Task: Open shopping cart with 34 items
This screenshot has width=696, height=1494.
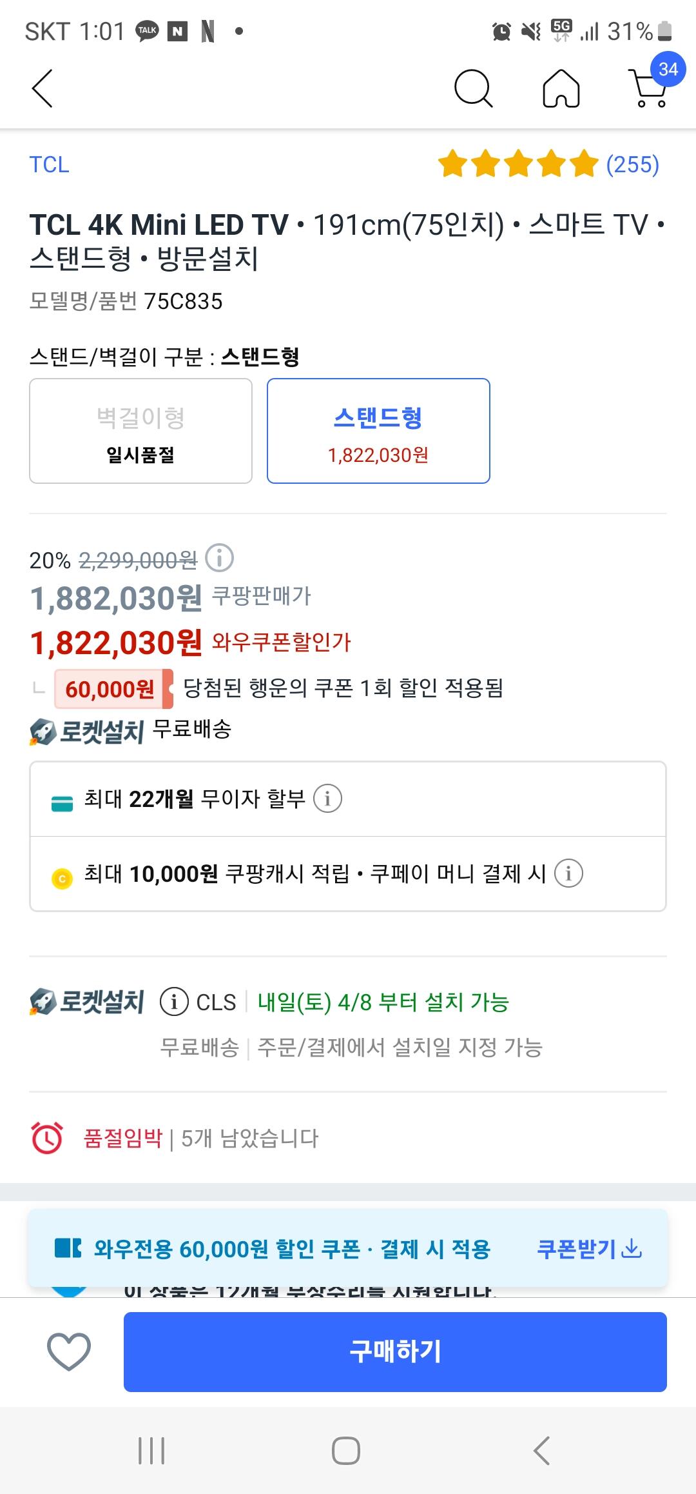Action: 650,87
